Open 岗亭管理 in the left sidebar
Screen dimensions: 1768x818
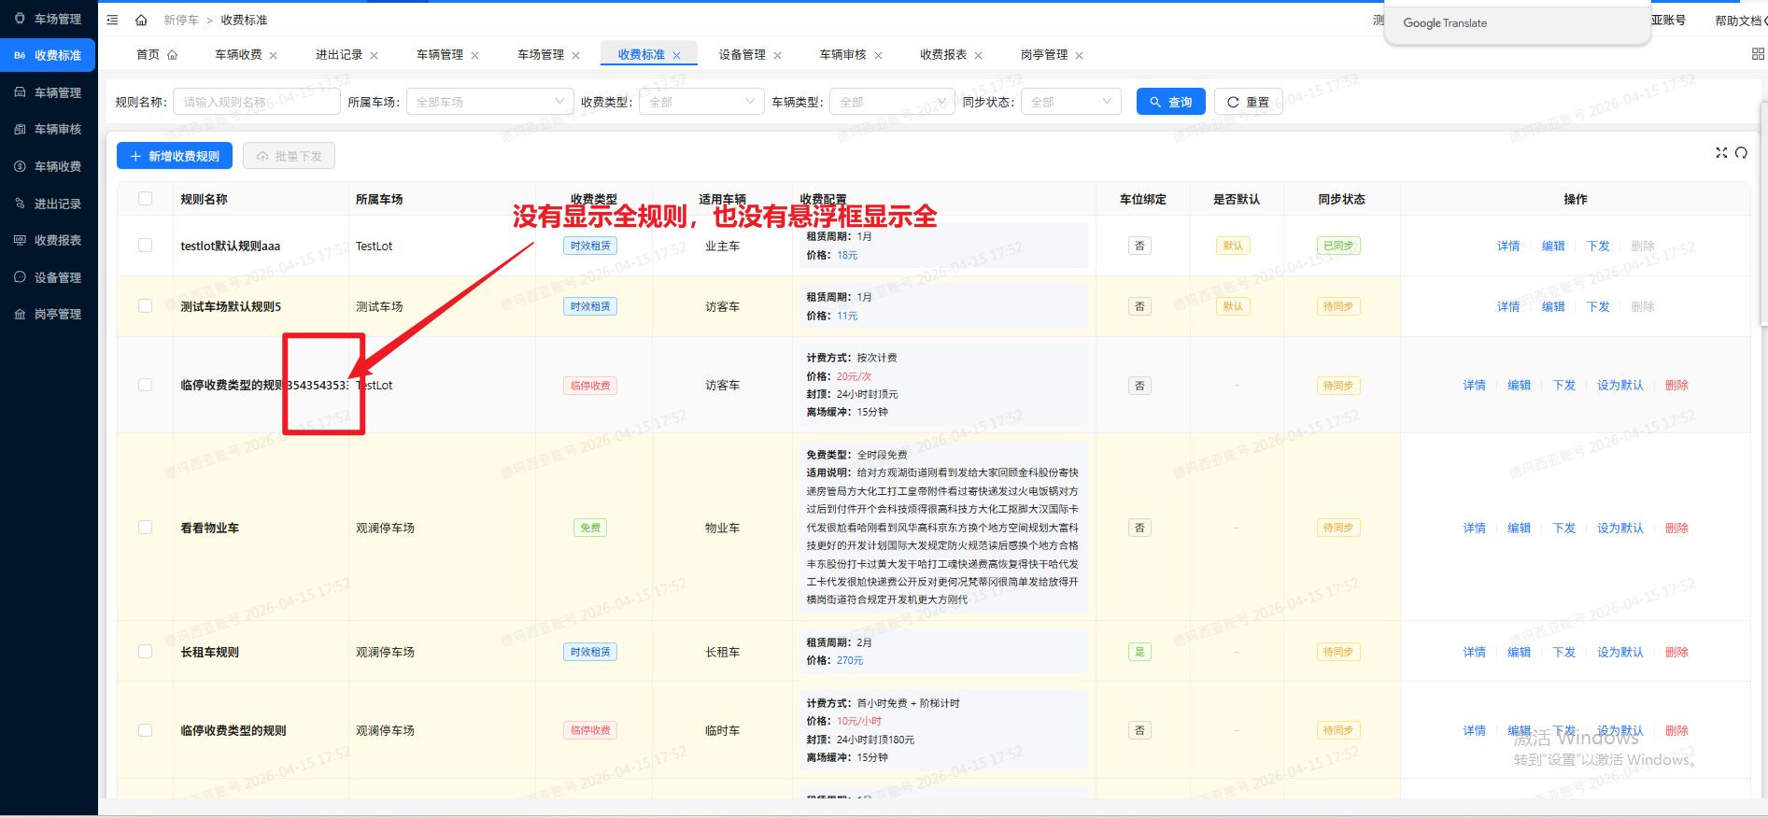click(57, 315)
